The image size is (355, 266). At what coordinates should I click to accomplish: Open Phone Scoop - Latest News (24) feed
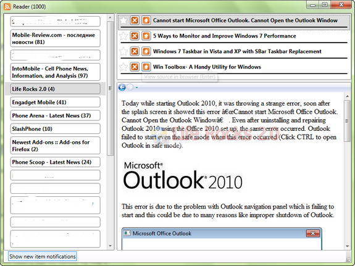pos(55,162)
